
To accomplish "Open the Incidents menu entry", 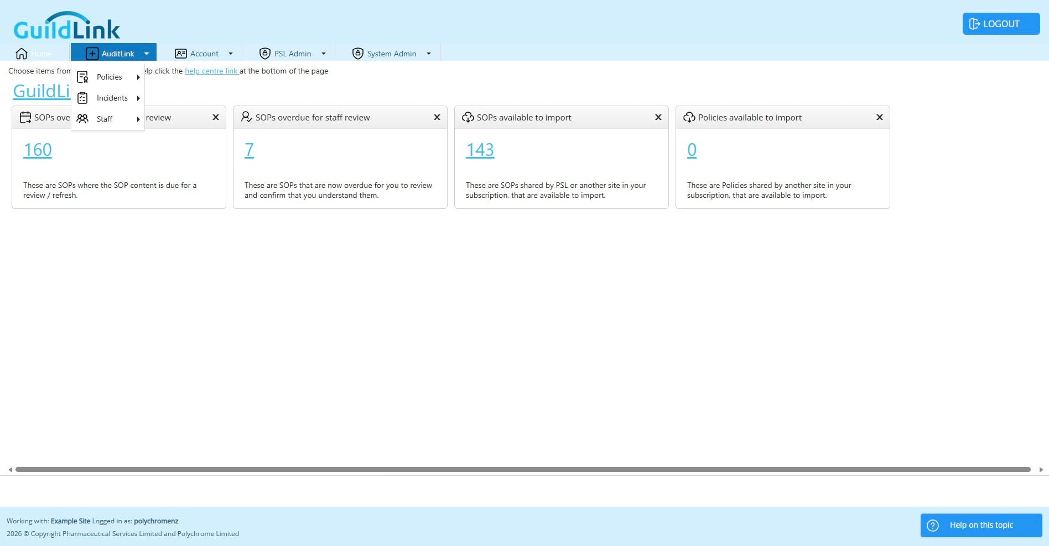I will coord(108,98).
